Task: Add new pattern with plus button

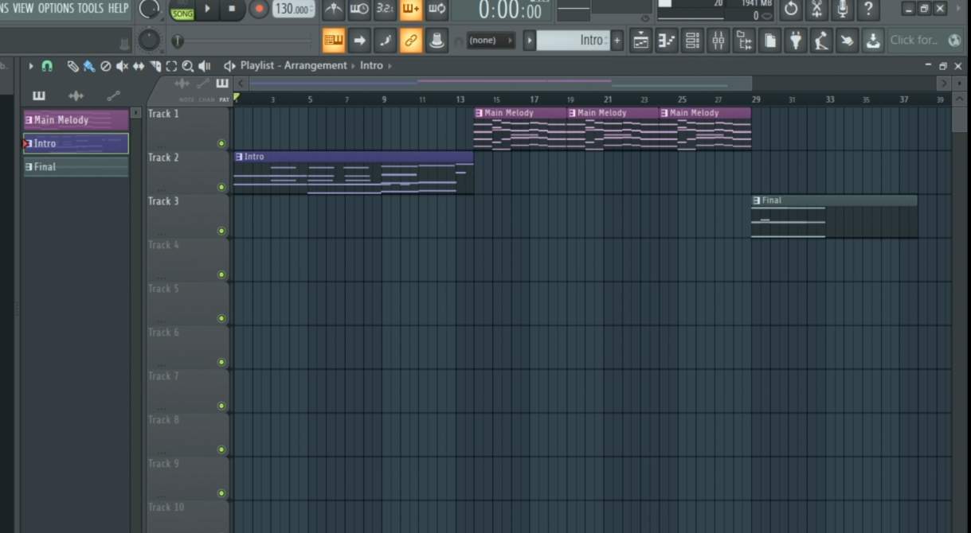Action: [617, 41]
